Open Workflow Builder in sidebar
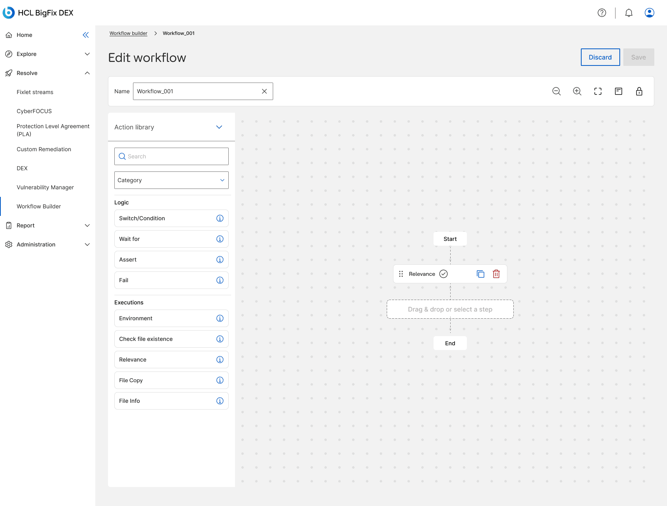The image size is (667, 506). click(x=39, y=206)
